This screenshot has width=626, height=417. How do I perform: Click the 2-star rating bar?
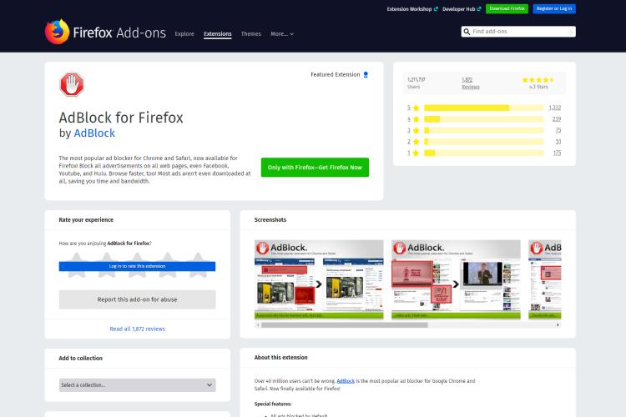[x=484, y=141]
